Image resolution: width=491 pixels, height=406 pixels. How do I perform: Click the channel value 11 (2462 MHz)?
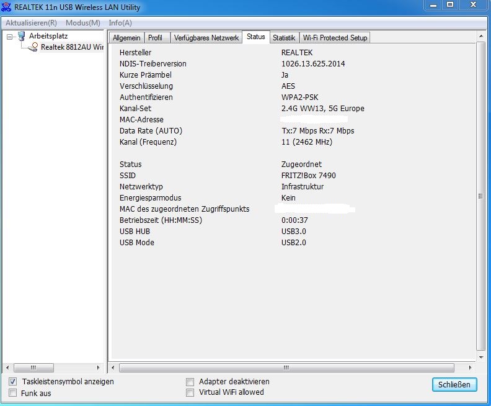[307, 142]
